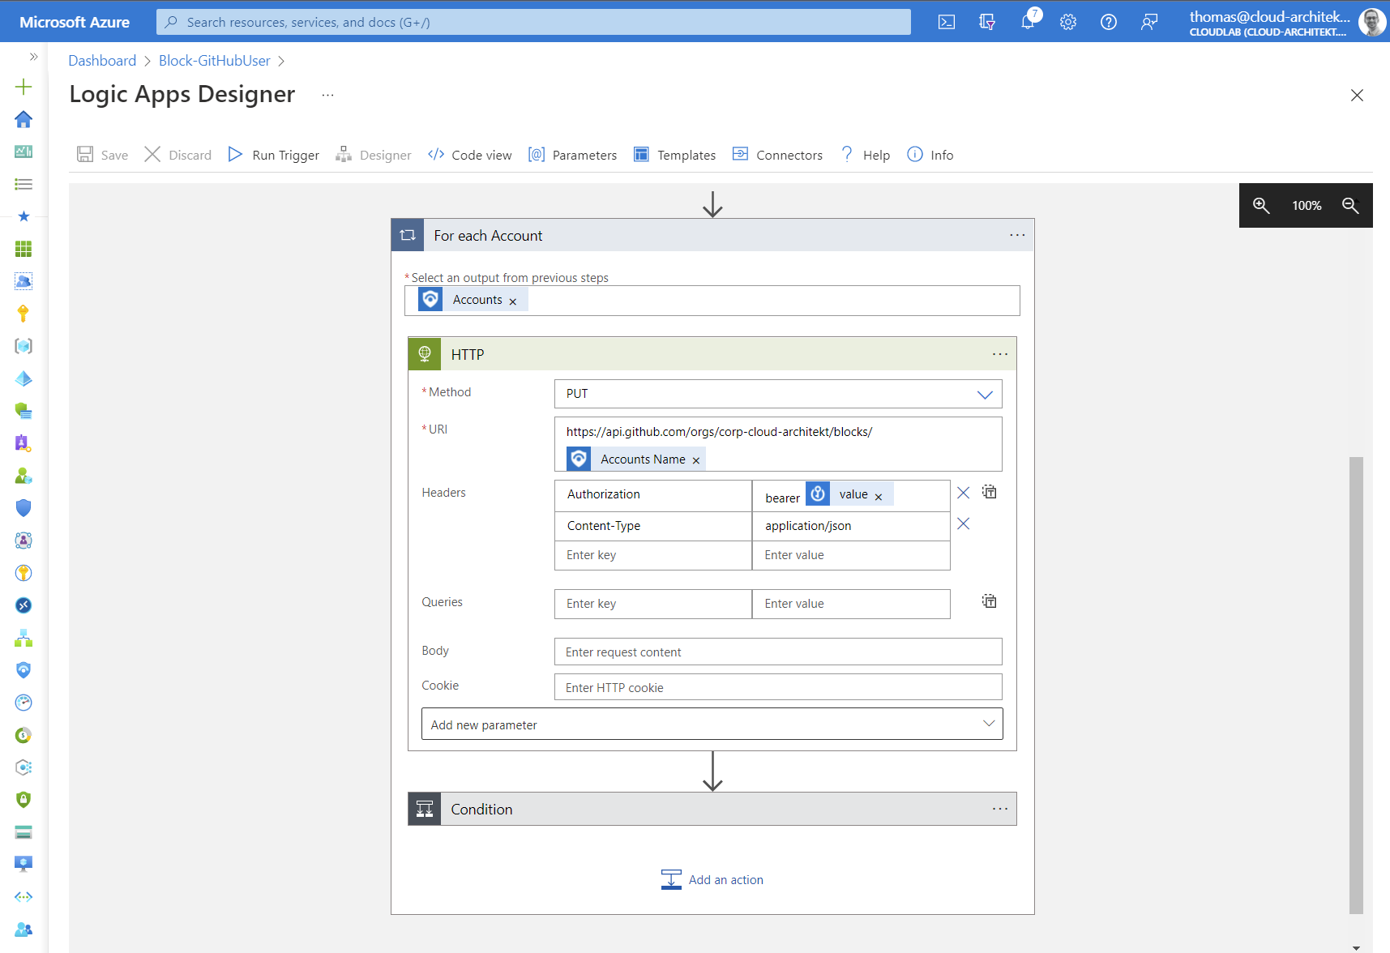1390x953 pixels.
Task: Click the empty Headers Enter value field
Action: pos(851,555)
